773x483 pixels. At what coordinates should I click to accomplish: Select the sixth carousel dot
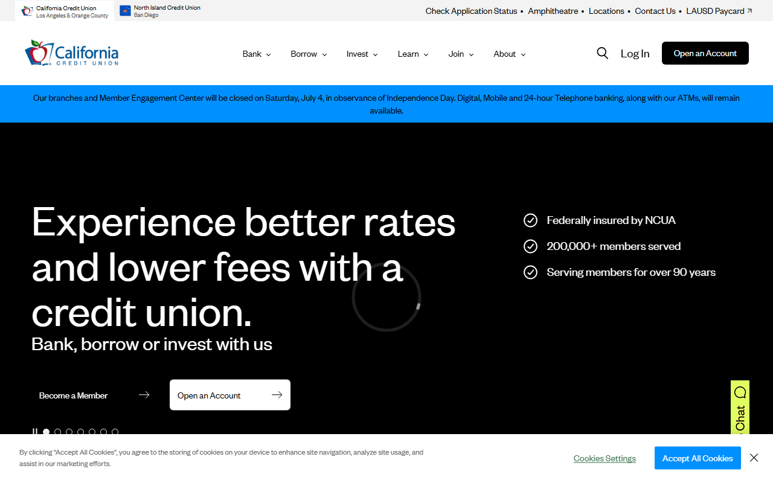pos(104,432)
